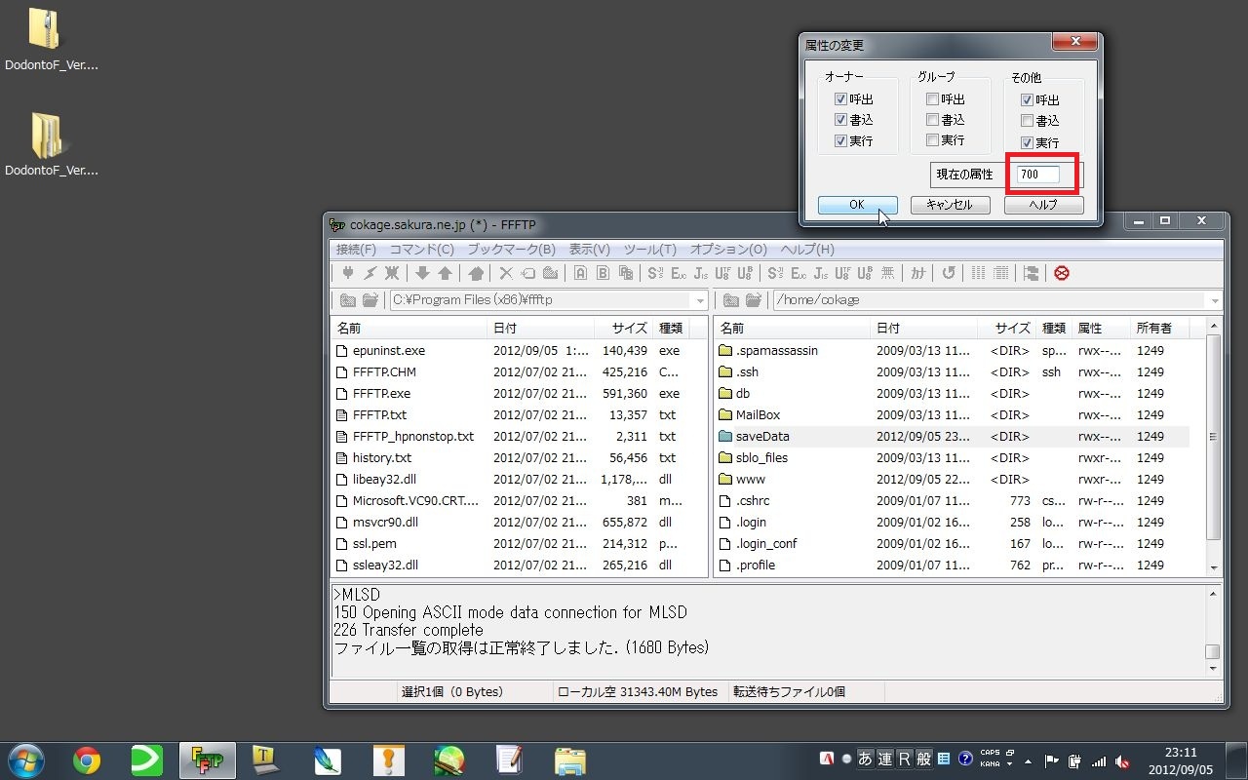The height and width of the screenshot is (780, 1248).
Task: Sort remote list by 属性 column
Action: 1100,329
